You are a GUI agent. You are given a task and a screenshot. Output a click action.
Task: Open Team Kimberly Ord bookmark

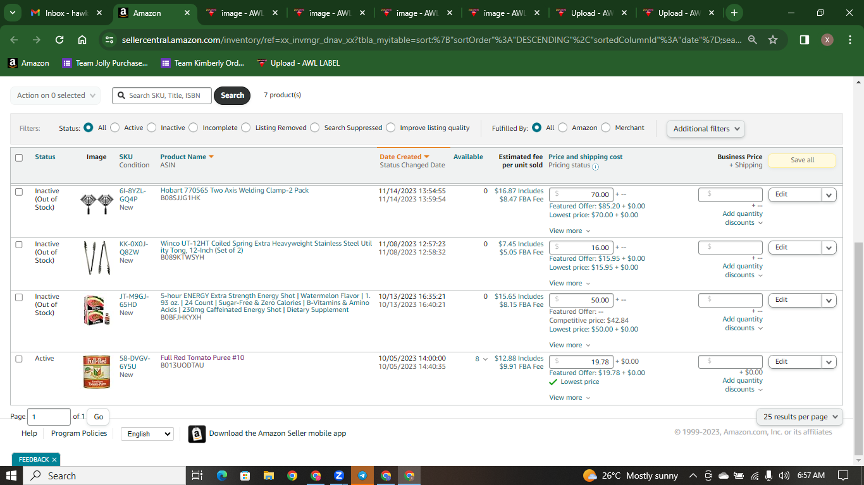[202, 63]
